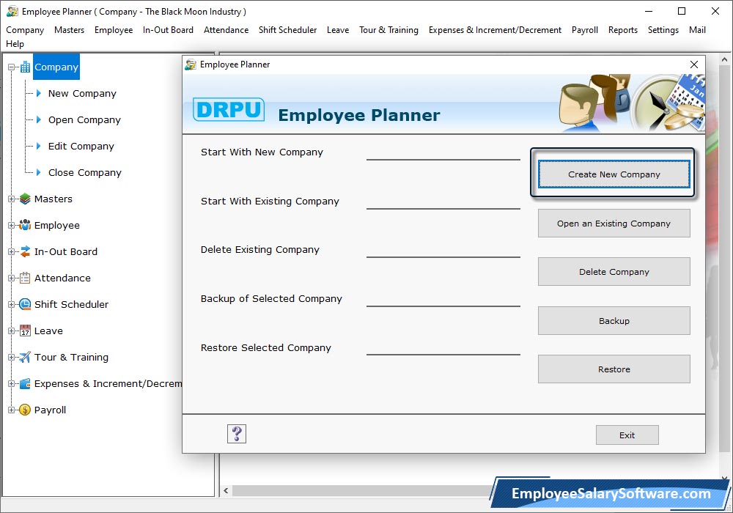
Task: Click the Masters stacked books icon
Action: (x=25, y=199)
